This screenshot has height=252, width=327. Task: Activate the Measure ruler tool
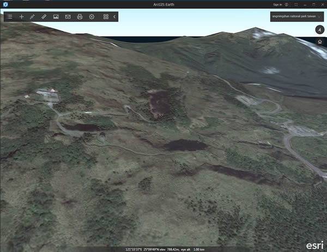click(x=44, y=17)
